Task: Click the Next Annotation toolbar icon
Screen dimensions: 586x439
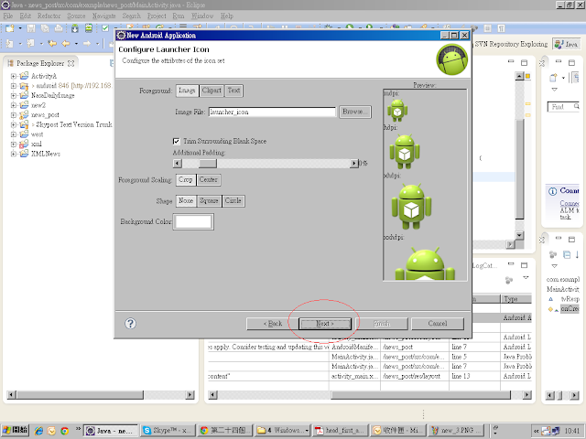Action: (10, 44)
